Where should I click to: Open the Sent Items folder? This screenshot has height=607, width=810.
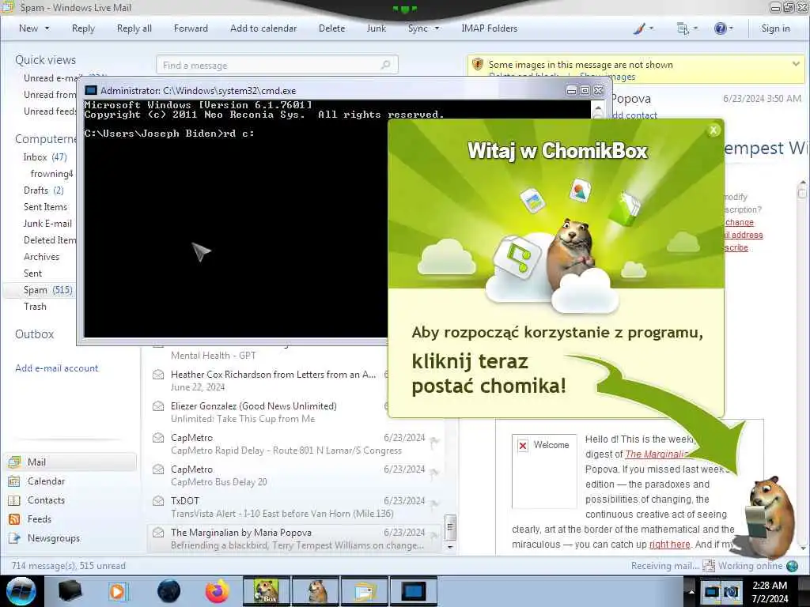(45, 206)
